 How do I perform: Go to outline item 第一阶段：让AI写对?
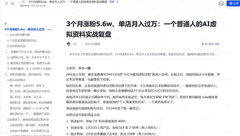click(27, 86)
